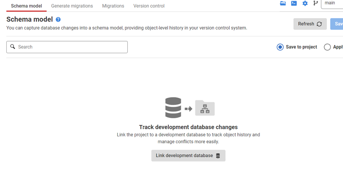The height and width of the screenshot is (177, 343).
Task: Click the magnifying glass search icon
Action: click(13, 47)
